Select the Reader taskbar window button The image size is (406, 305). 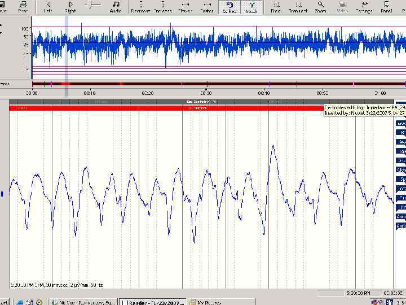[153, 302]
